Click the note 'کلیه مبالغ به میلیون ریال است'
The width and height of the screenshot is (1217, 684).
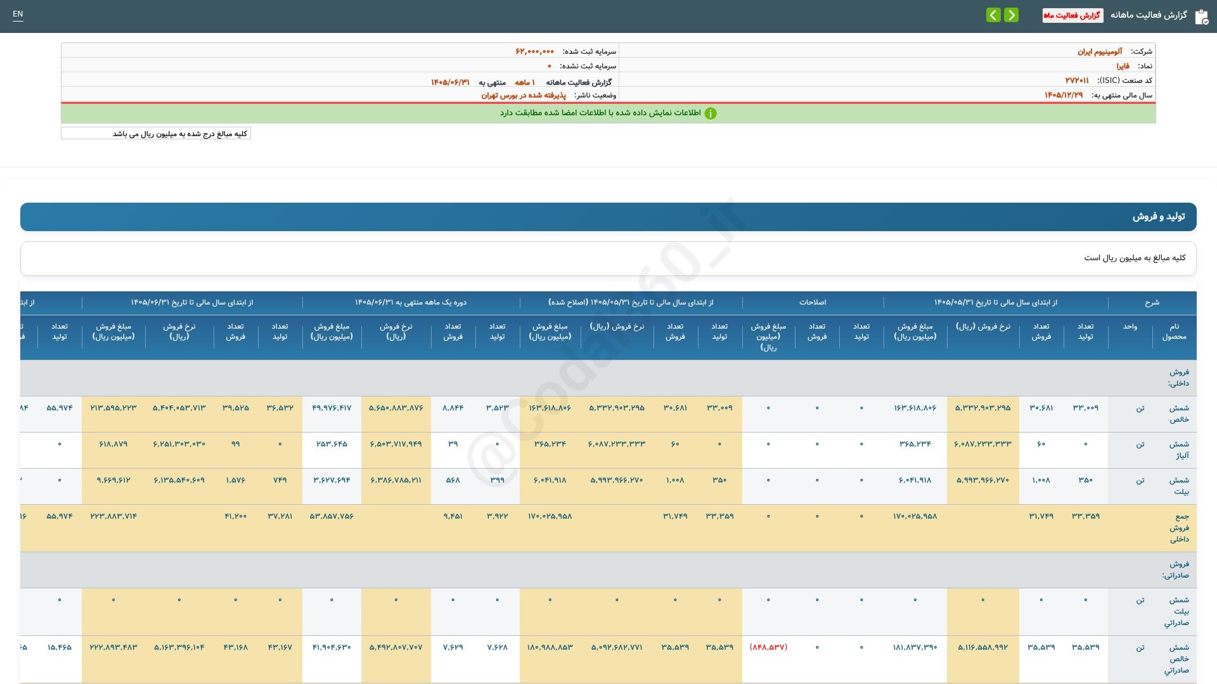[x=1135, y=258]
